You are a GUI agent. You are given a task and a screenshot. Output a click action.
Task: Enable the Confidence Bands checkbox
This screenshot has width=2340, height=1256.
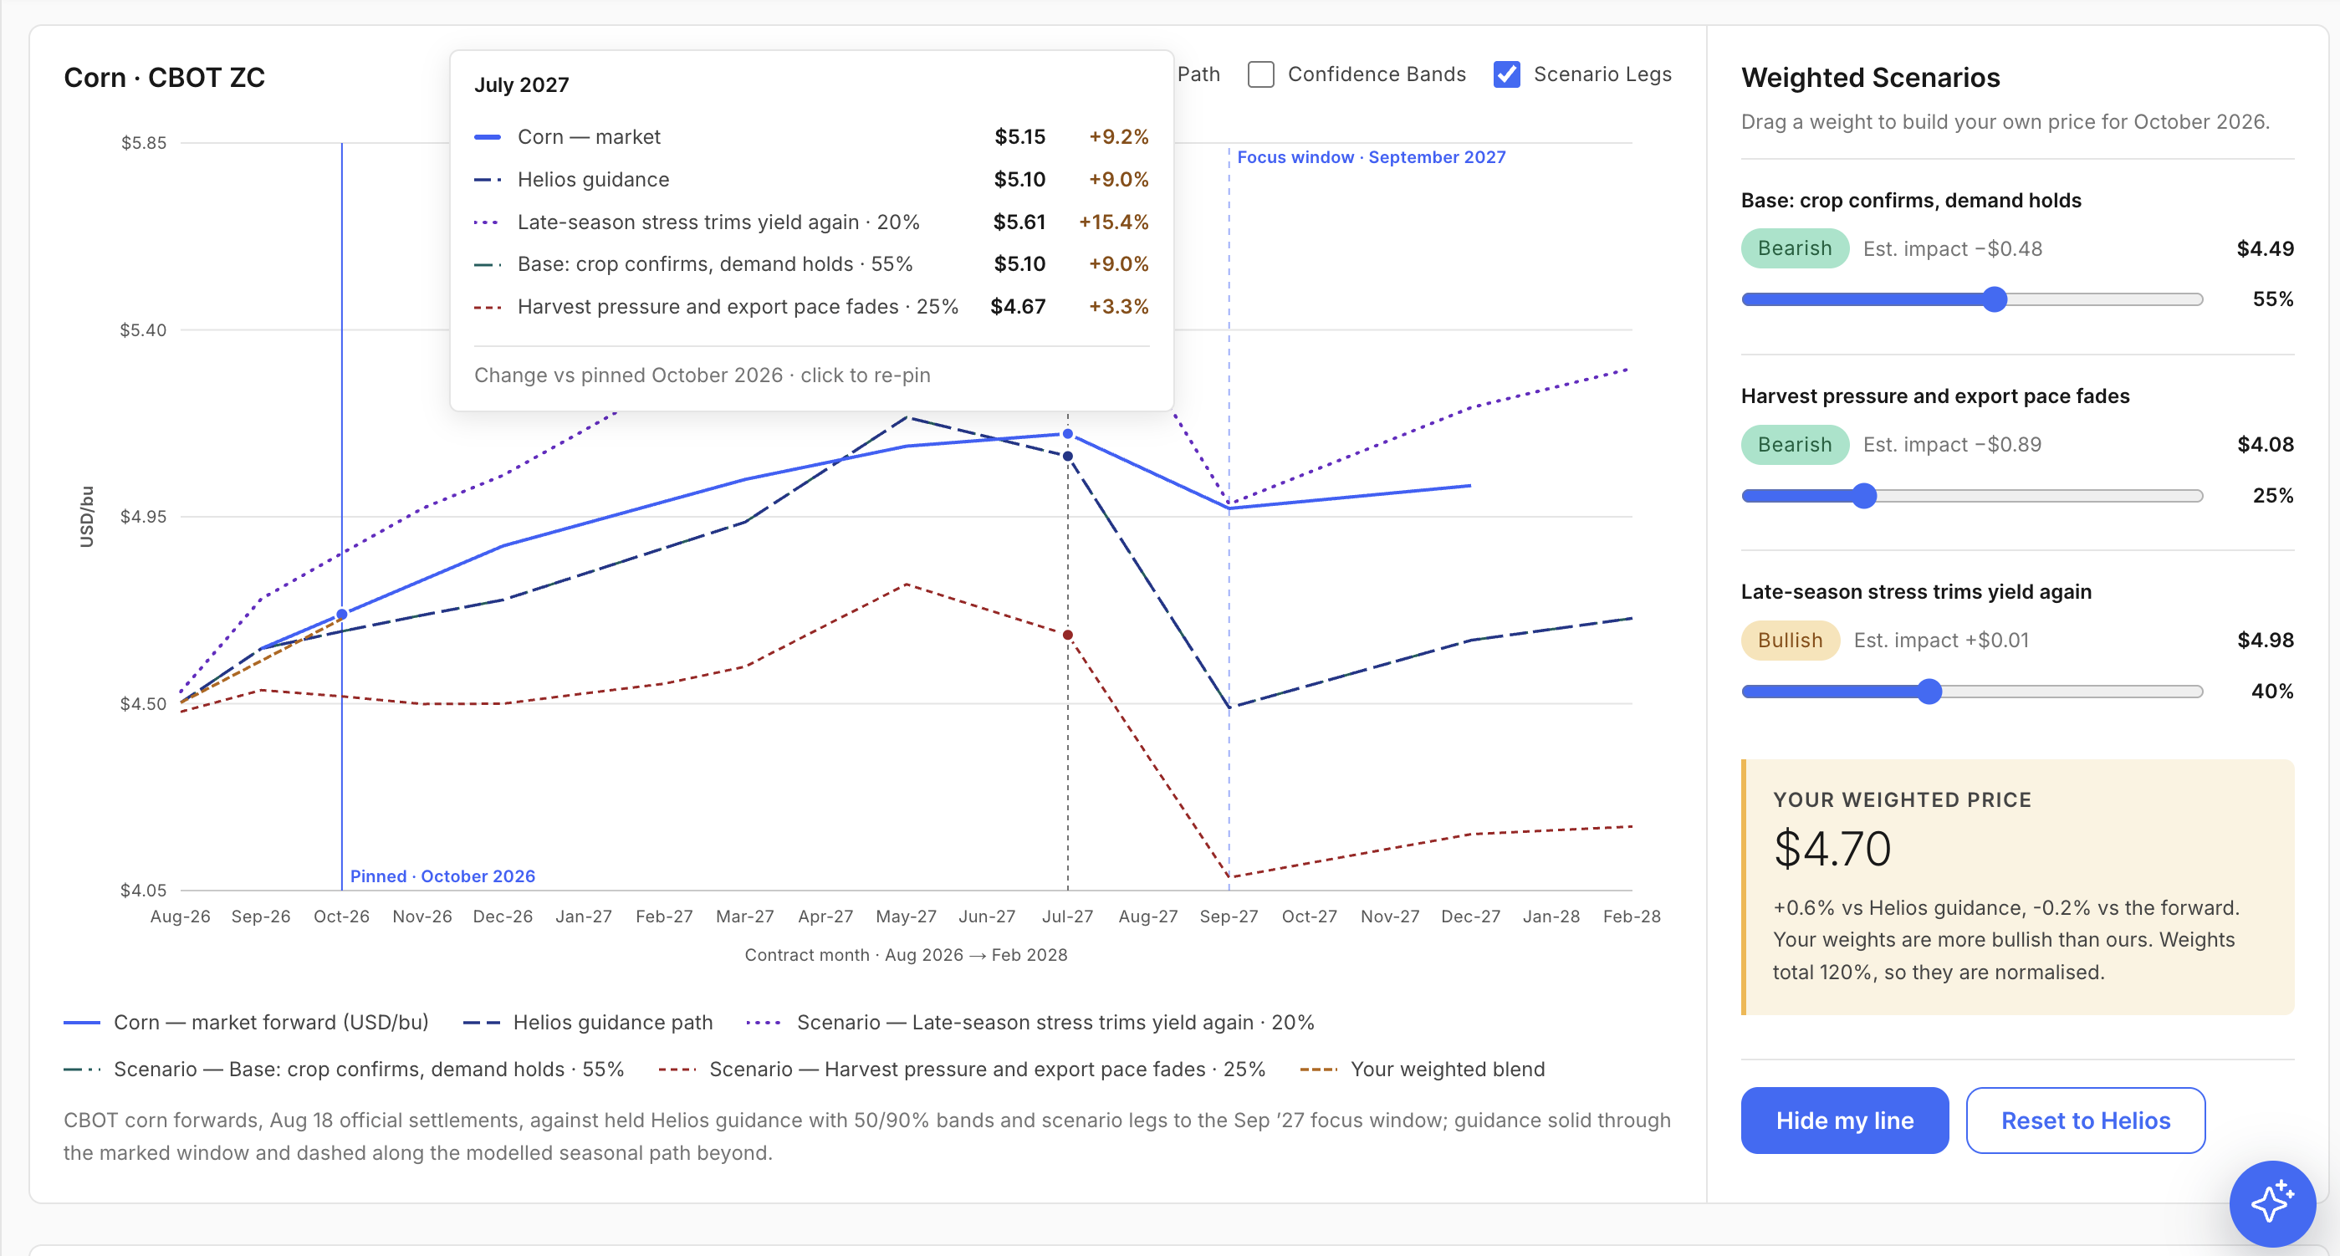click(1260, 74)
